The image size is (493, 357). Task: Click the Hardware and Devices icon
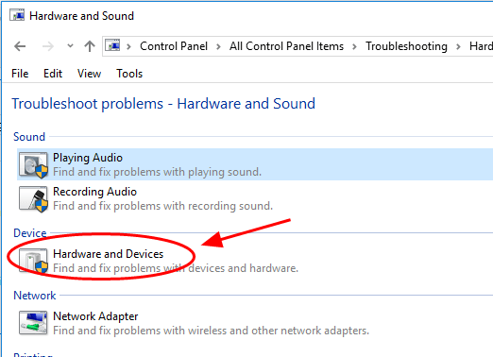33,261
